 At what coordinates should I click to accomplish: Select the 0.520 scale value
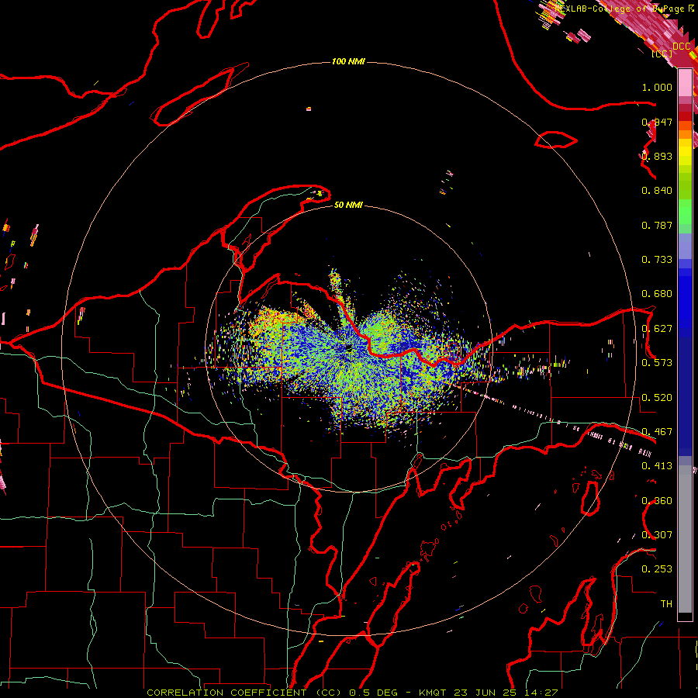click(657, 398)
